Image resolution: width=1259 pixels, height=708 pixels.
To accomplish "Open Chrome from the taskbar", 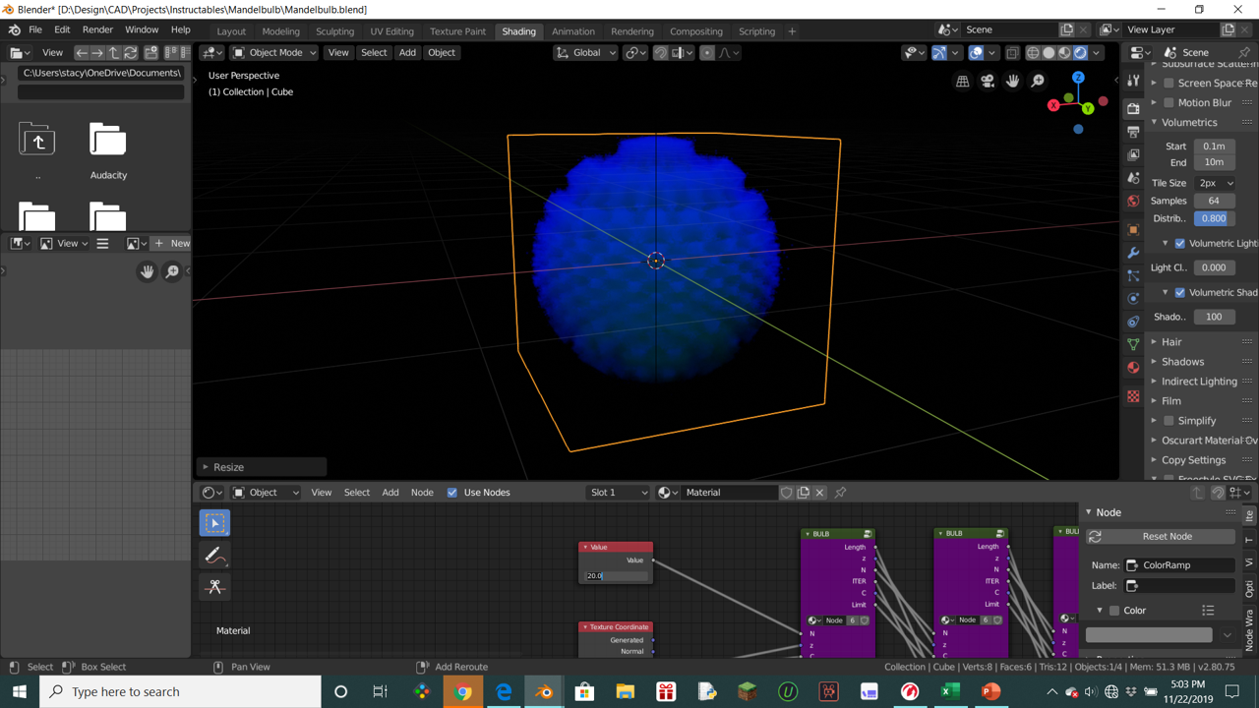I will pos(463,691).
